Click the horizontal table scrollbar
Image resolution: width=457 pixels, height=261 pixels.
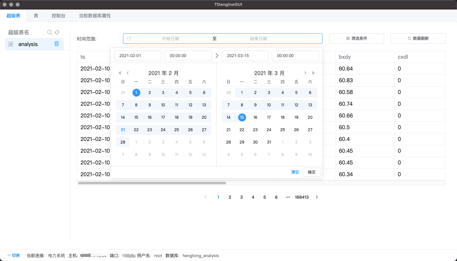point(152,183)
